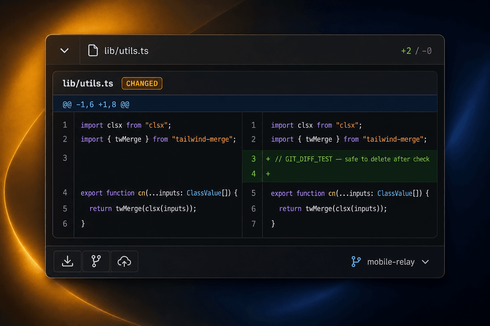Click the cloud upload icon button

pos(124,261)
